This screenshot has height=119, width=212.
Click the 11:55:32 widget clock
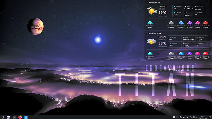click(x=163, y=37)
